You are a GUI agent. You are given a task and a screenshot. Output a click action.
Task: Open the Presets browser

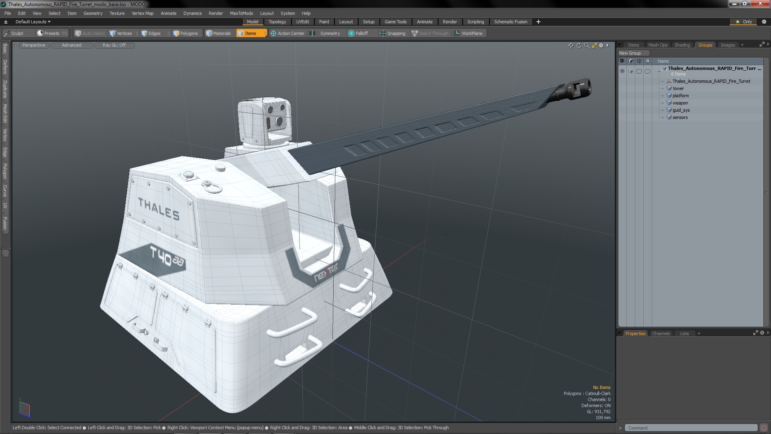pos(52,33)
